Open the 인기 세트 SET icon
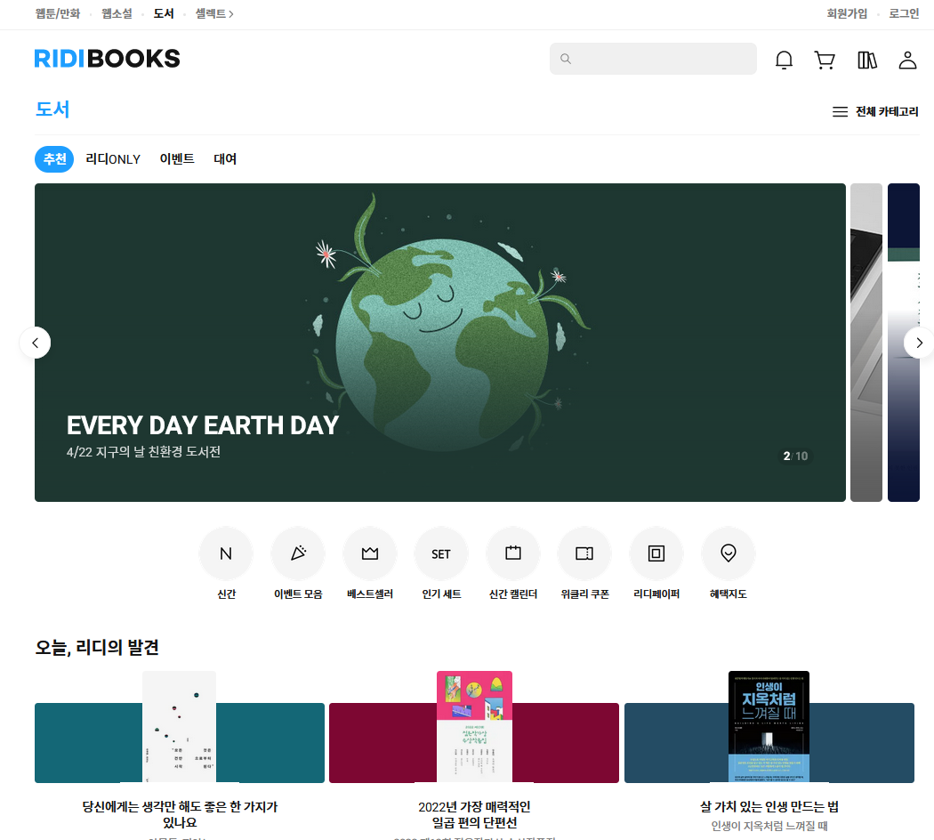This screenshot has height=840, width=934. point(441,553)
